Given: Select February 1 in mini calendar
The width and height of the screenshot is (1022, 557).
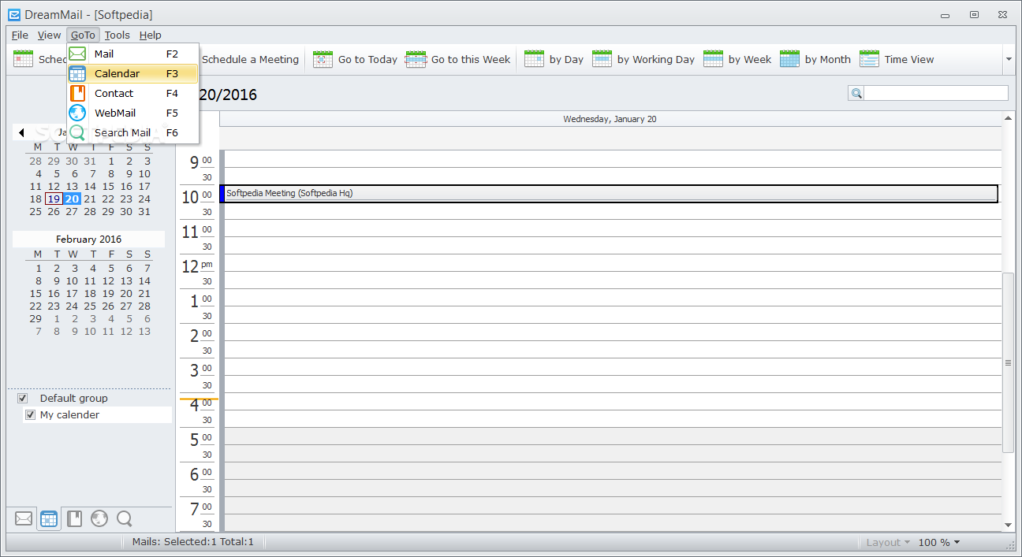Looking at the screenshot, I should click(x=39, y=269).
